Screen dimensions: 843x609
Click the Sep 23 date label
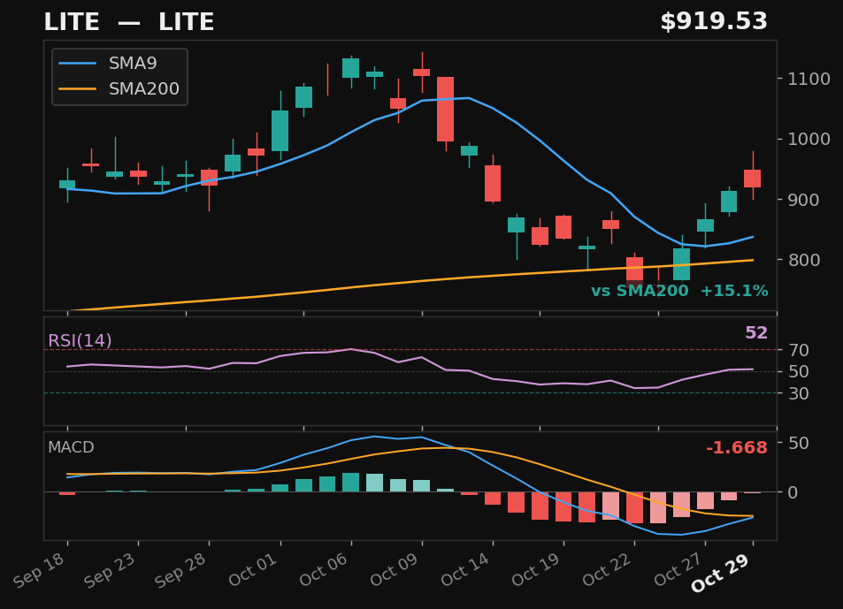(111, 570)
